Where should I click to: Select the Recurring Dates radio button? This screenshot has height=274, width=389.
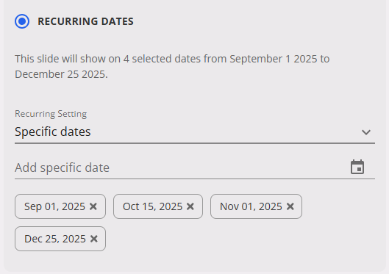(22, 21)
